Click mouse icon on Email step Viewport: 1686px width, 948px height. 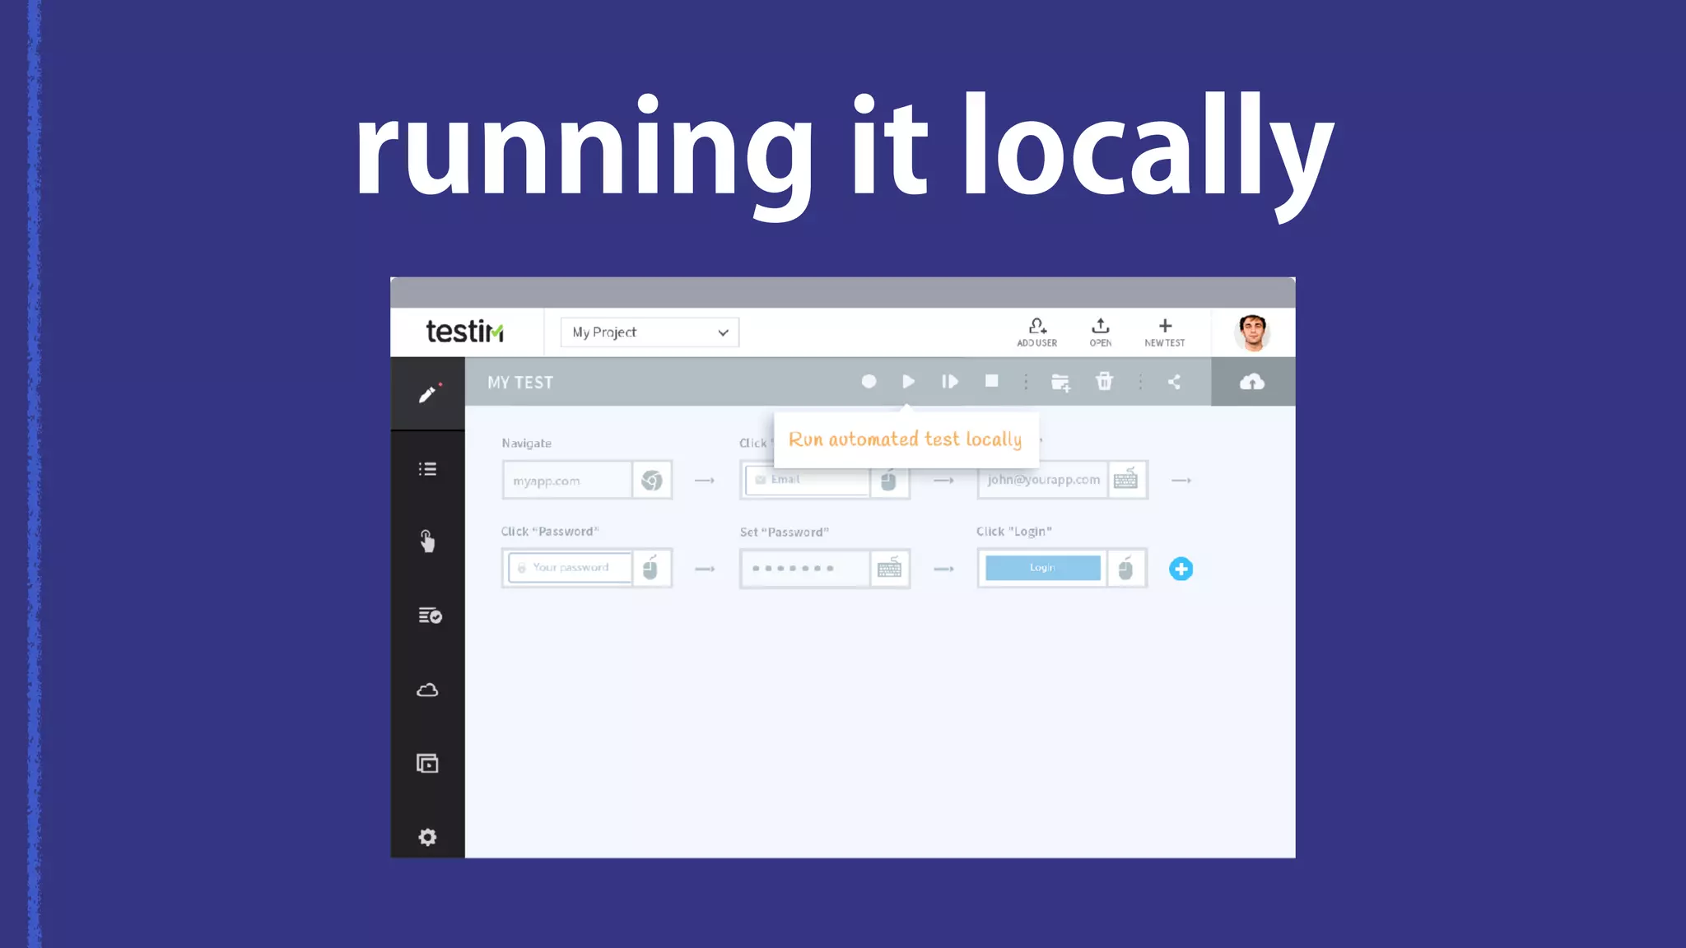[x=889, y=480]
